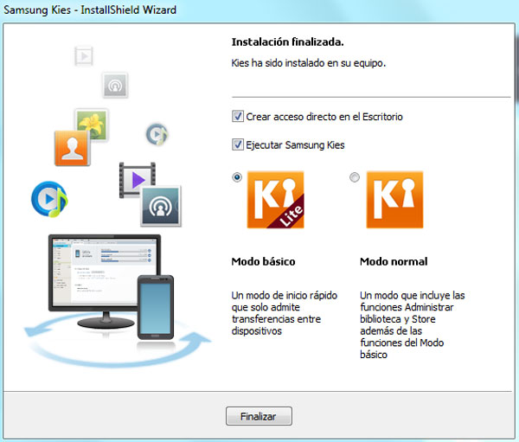Viewport: 519px width, 442px height.
Task: Uncheck Crear acceso directo en el Escritorio
Action: coord(238,116)
